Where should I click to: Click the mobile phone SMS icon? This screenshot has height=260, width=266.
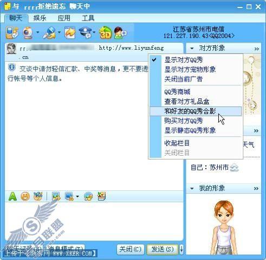pyautogui.click(x=12, y=32)
